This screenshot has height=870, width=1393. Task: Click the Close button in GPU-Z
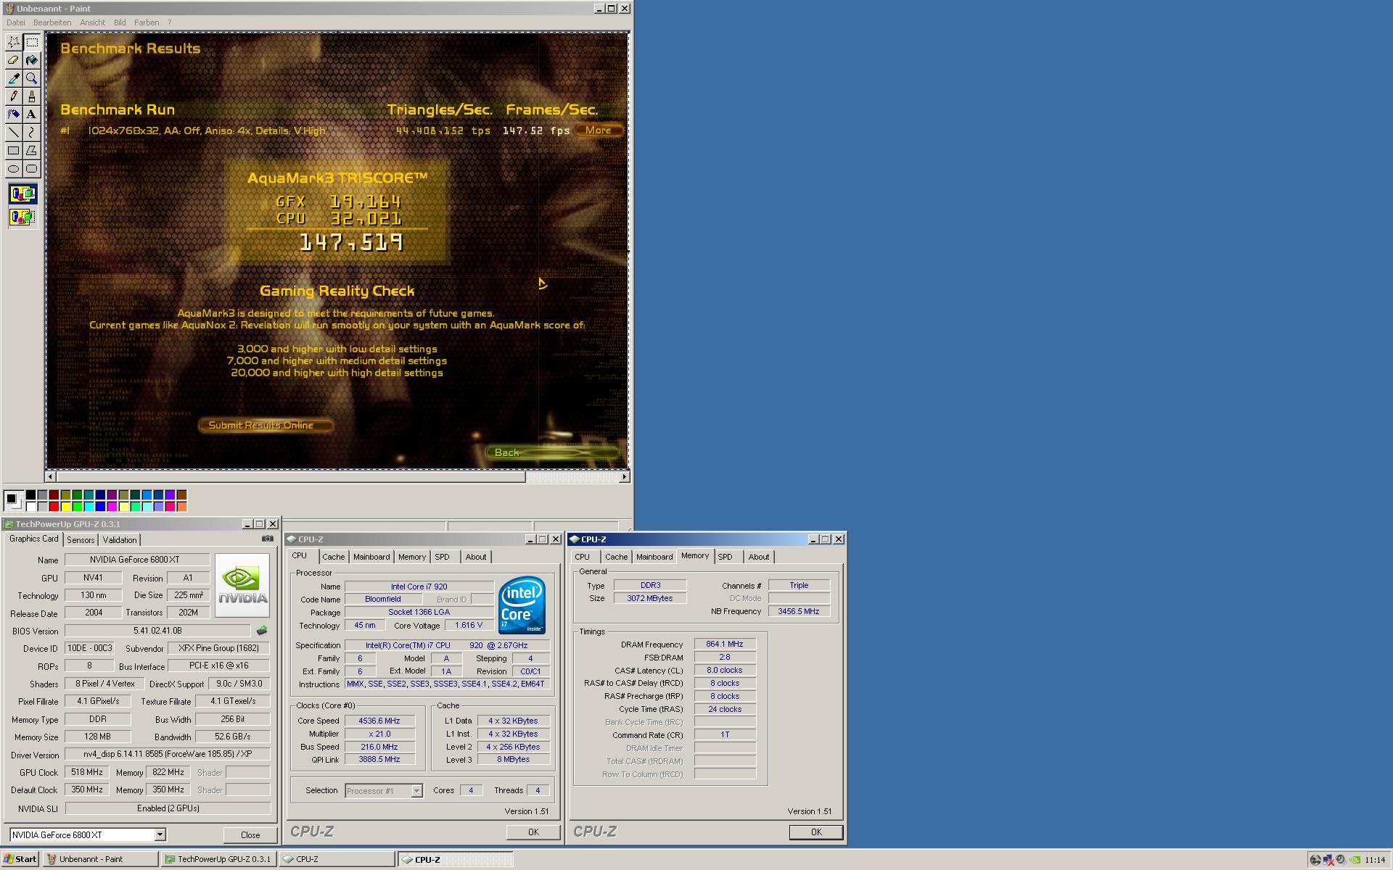click(x=250, y=835)
